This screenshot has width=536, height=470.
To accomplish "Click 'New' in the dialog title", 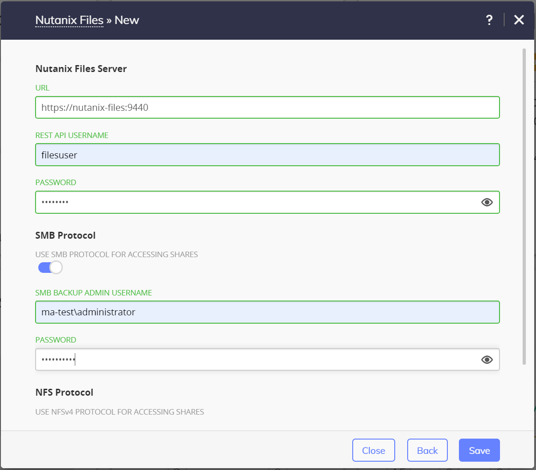I will (x=127, y=20).
